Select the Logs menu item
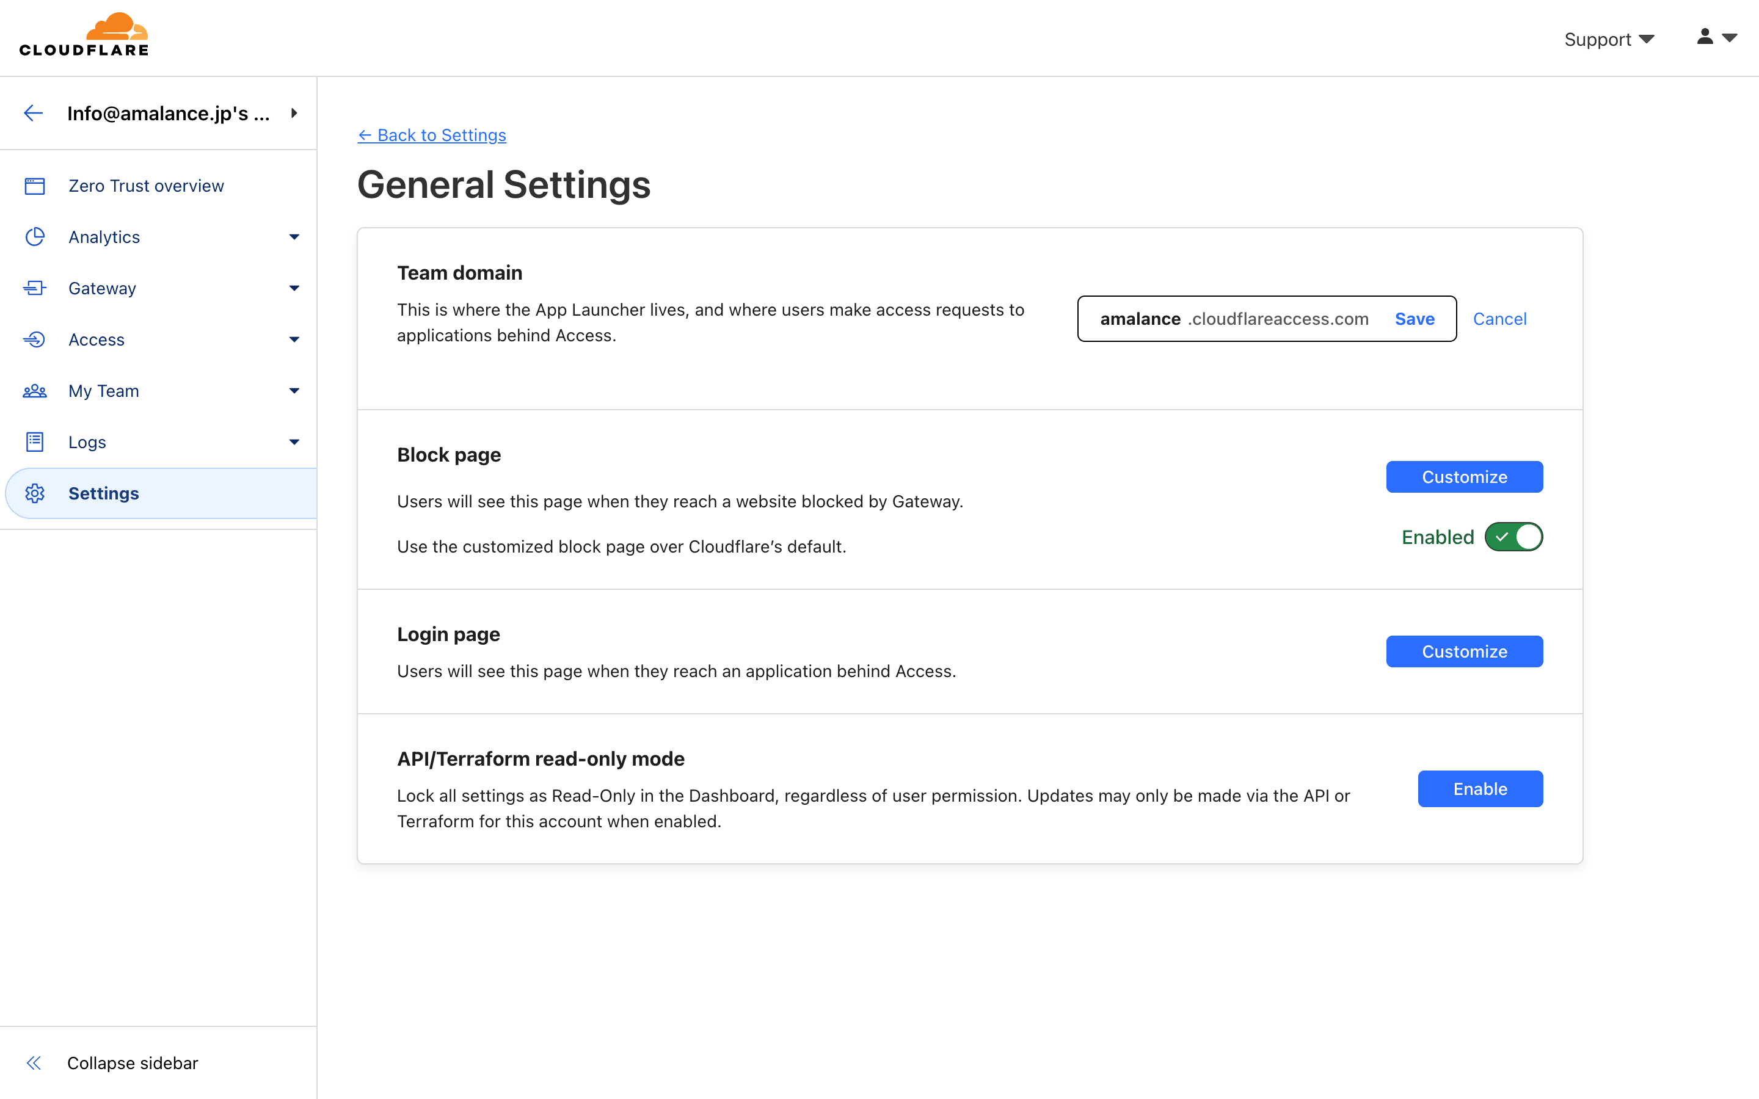The image size is (1759, 1099). (x=87, y=442)
